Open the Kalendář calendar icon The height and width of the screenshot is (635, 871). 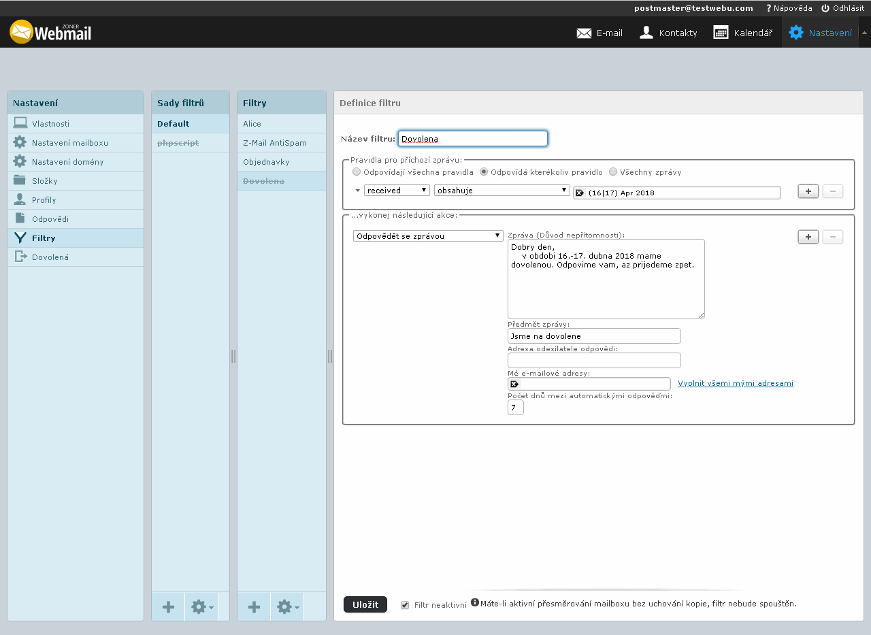(x=721, y=33)
